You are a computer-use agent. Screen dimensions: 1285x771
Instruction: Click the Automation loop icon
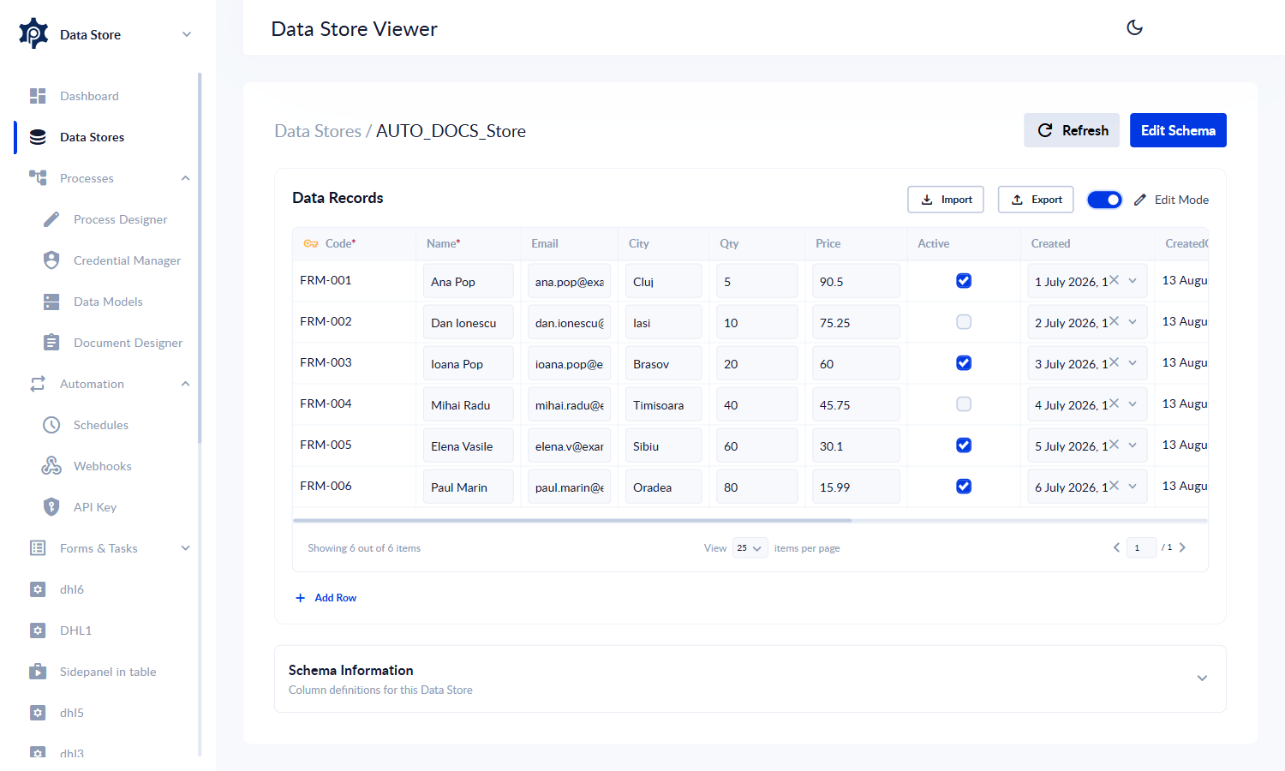(38, 384)
